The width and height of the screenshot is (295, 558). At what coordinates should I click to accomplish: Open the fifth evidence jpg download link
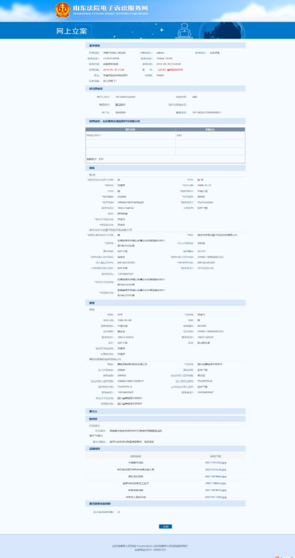[216, 490]
